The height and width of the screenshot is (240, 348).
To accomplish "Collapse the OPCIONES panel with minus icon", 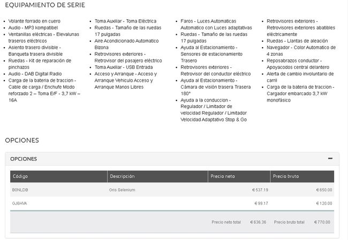I will [330, 159].
